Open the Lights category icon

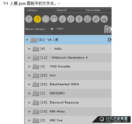pyautogui.click(x=79, y=19)
